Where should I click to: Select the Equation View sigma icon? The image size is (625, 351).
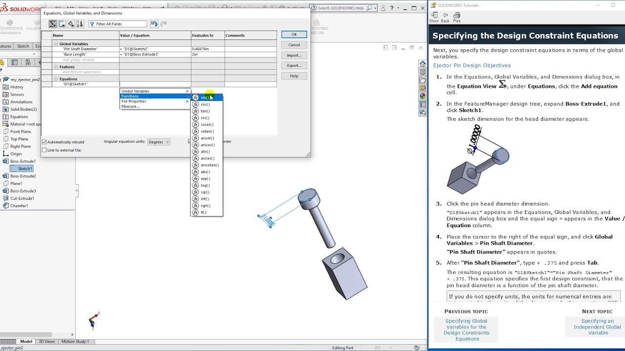tap(53, 24)
